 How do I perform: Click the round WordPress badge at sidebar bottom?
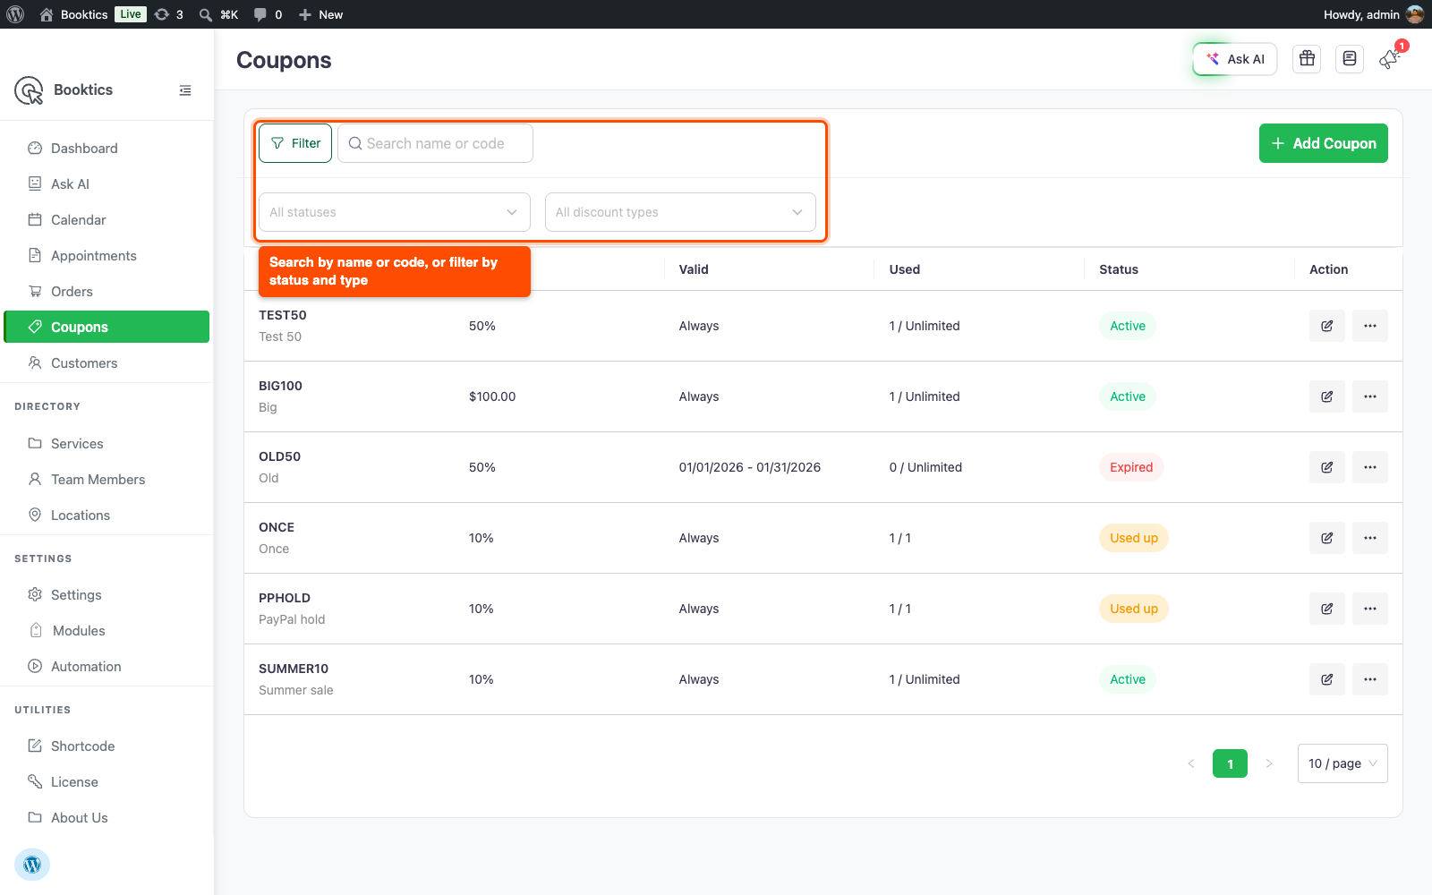coord(32,865)
